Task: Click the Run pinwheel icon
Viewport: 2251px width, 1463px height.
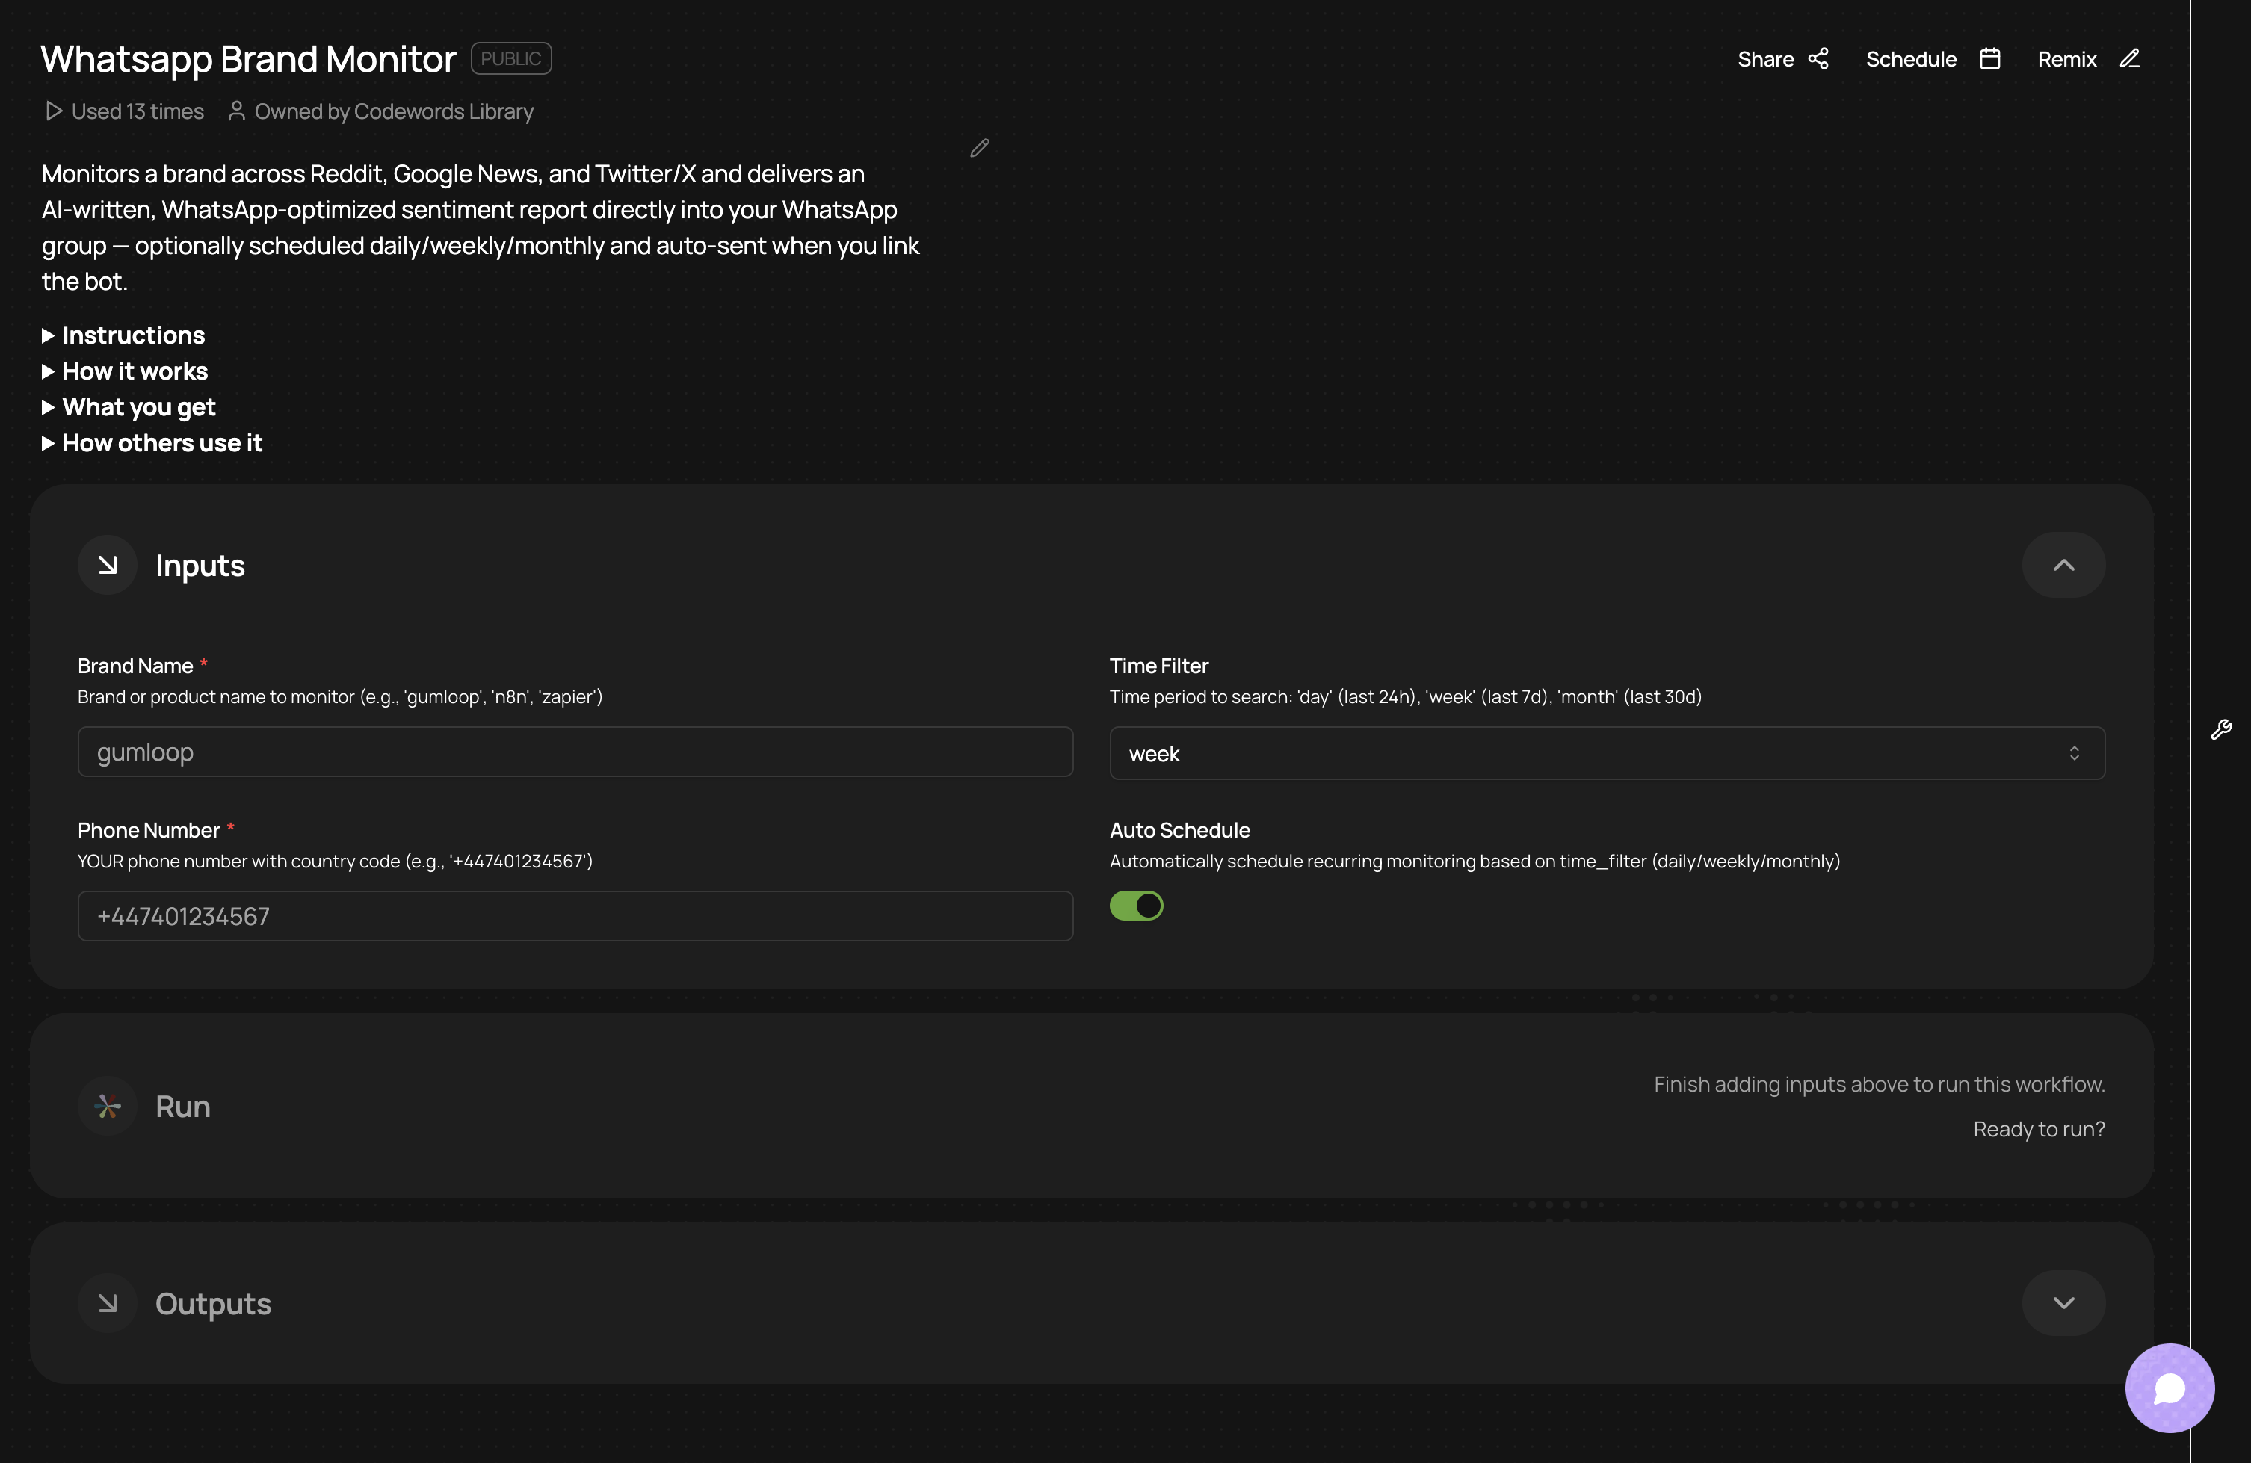Action: coord(108,1106)
